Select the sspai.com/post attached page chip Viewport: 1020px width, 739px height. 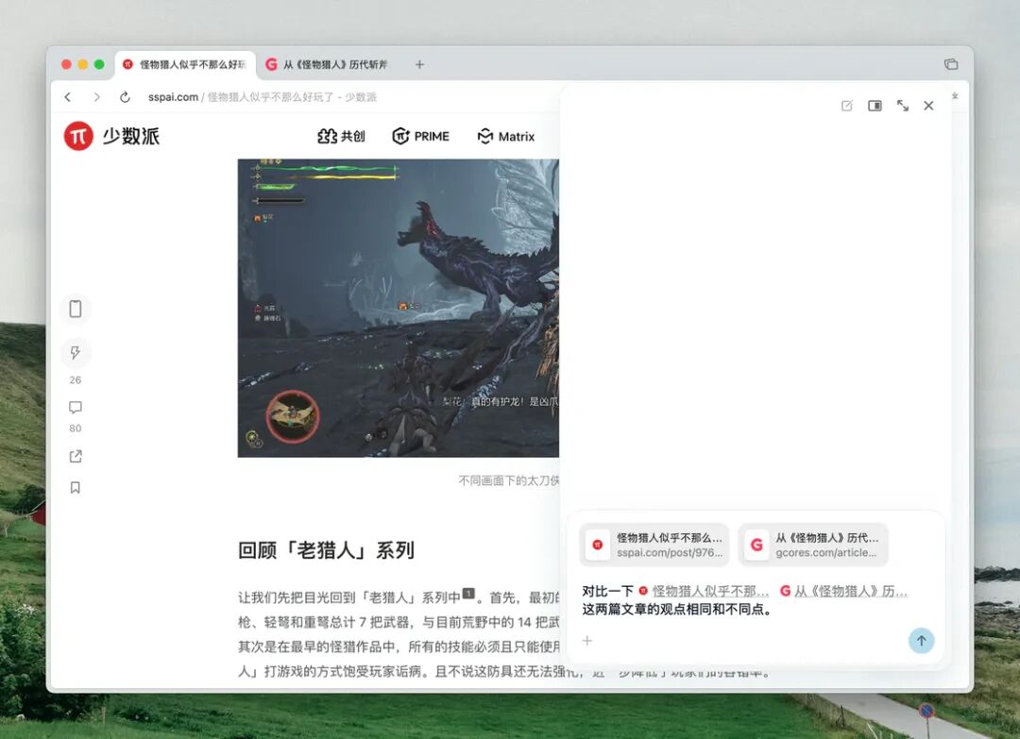[x=654, y=545]
